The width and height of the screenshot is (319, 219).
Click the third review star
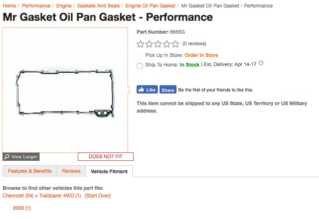[158, 44]
